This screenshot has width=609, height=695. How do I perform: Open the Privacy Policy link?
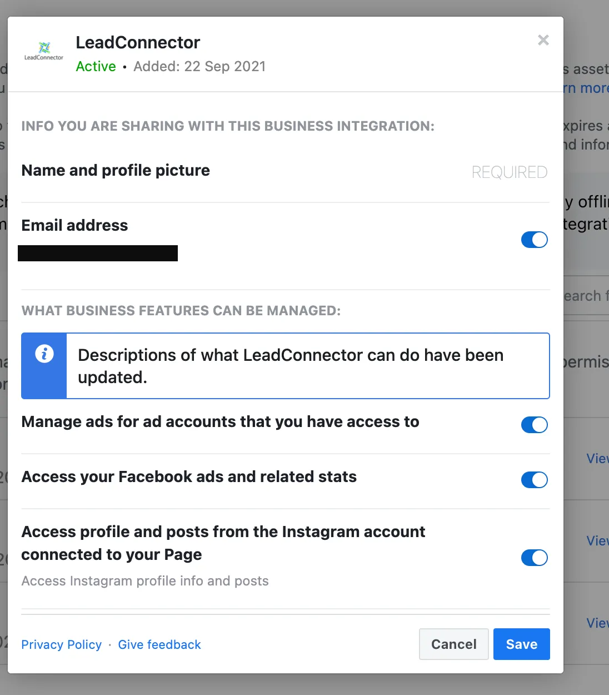tap(62, 644)
